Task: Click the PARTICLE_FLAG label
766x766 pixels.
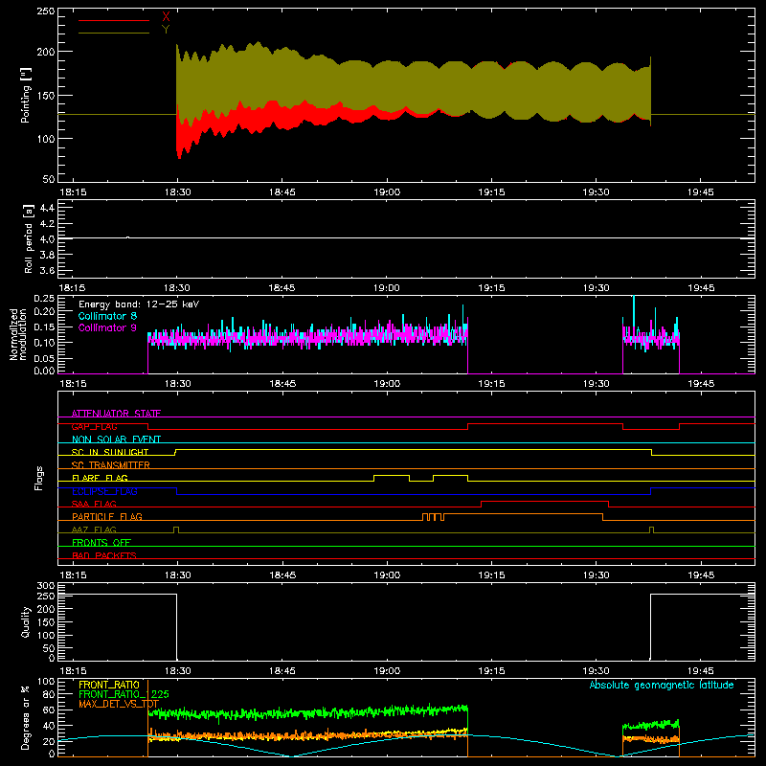Action: click(x=107, y=516)
